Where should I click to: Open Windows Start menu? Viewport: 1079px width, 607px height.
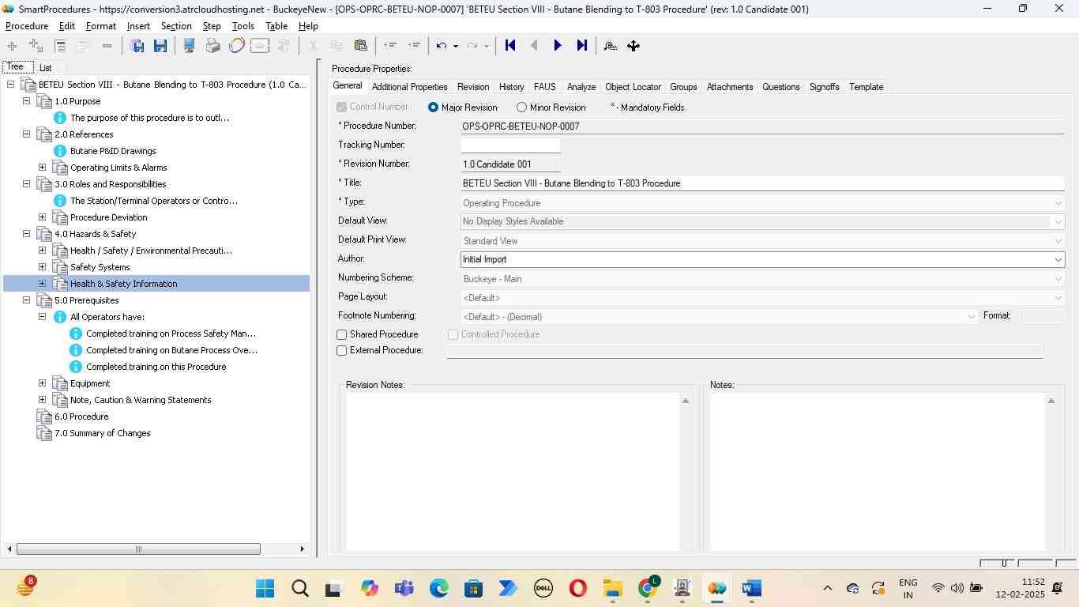pos(265,588)
